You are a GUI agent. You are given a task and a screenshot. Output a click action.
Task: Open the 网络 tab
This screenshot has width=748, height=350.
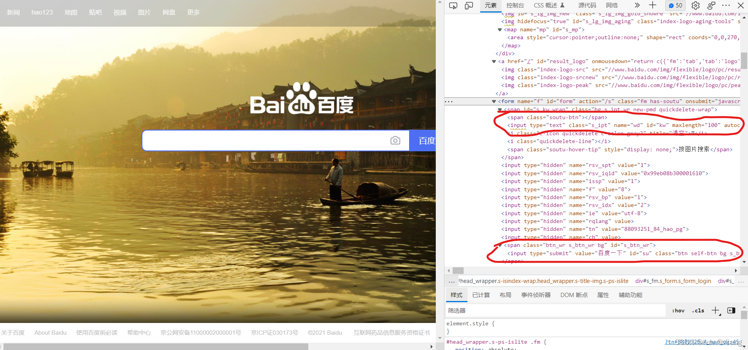[x=612, y=5]
